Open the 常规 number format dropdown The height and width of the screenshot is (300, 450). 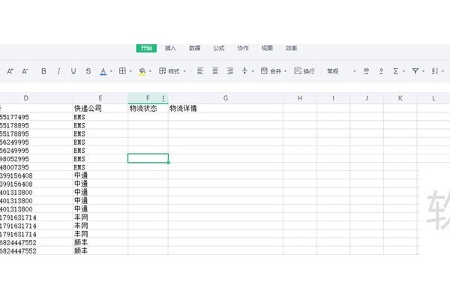coord(341,71)
